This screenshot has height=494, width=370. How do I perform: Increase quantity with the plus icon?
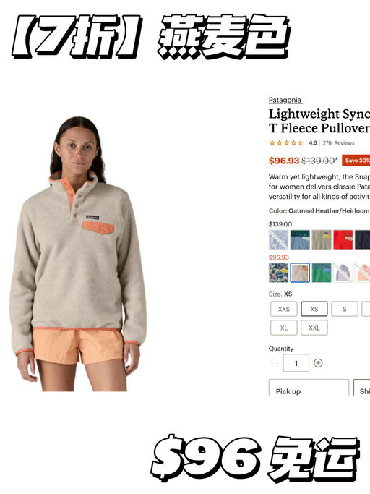318,363
